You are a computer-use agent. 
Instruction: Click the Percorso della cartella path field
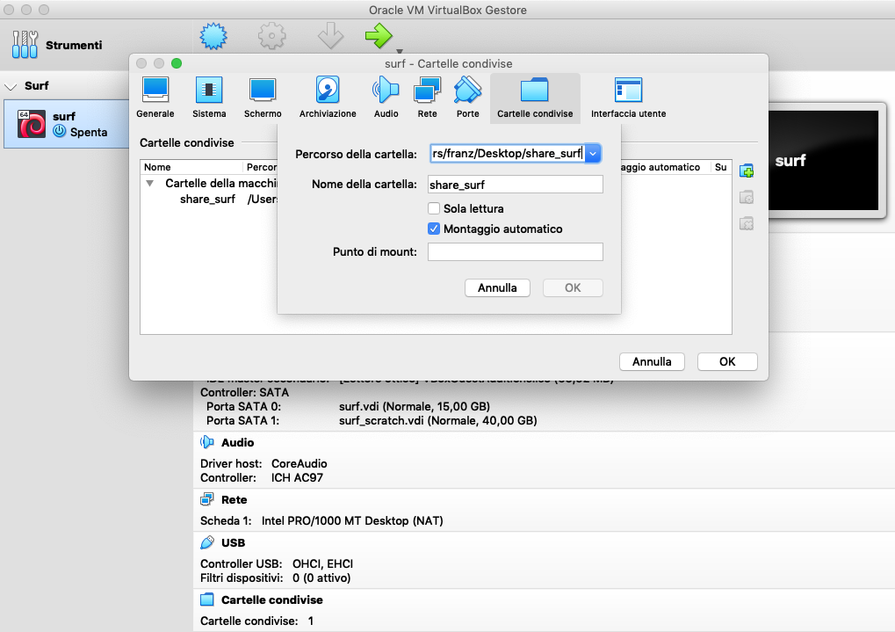[508, 153]
